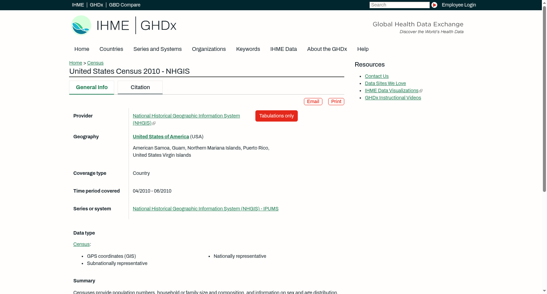Image resolution: width=547 pixels, height=294 pixels.
Task: Click the Census breadcrumb link
Action: 95,63
